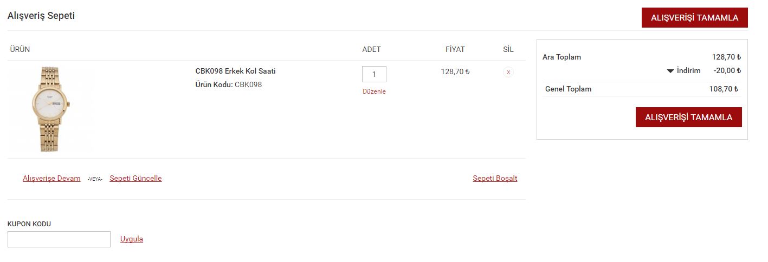Expand the İndirim discount triangle
Screen dimensions: 768x262
670,71
